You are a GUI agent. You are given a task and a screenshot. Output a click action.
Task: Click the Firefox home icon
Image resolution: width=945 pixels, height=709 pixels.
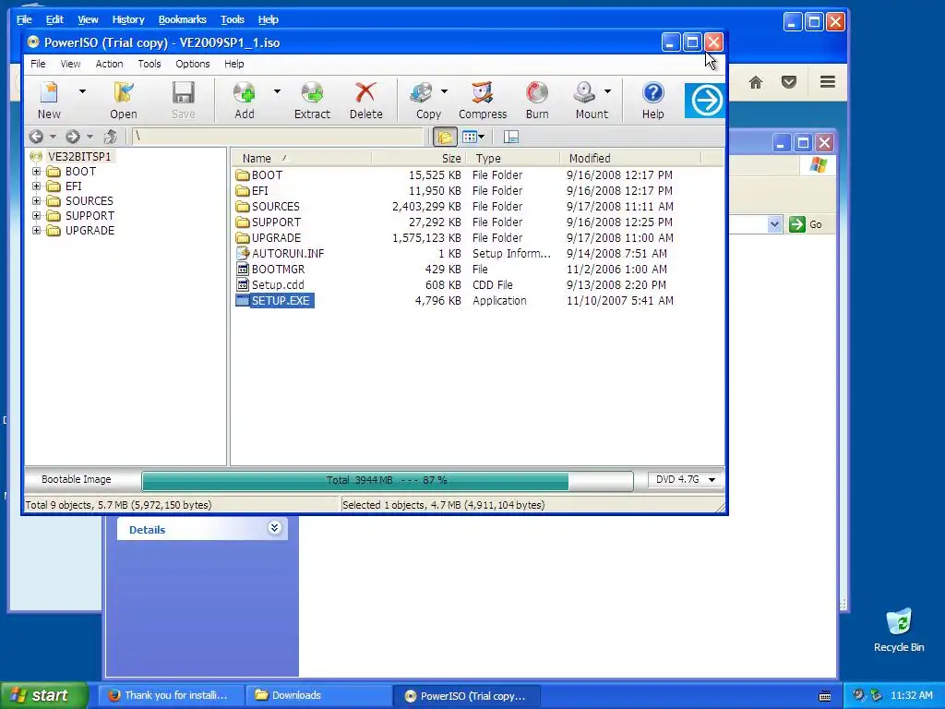(755, 82)
